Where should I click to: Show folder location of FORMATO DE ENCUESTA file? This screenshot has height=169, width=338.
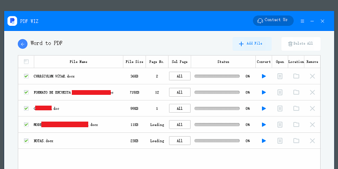tap(296, 92)
